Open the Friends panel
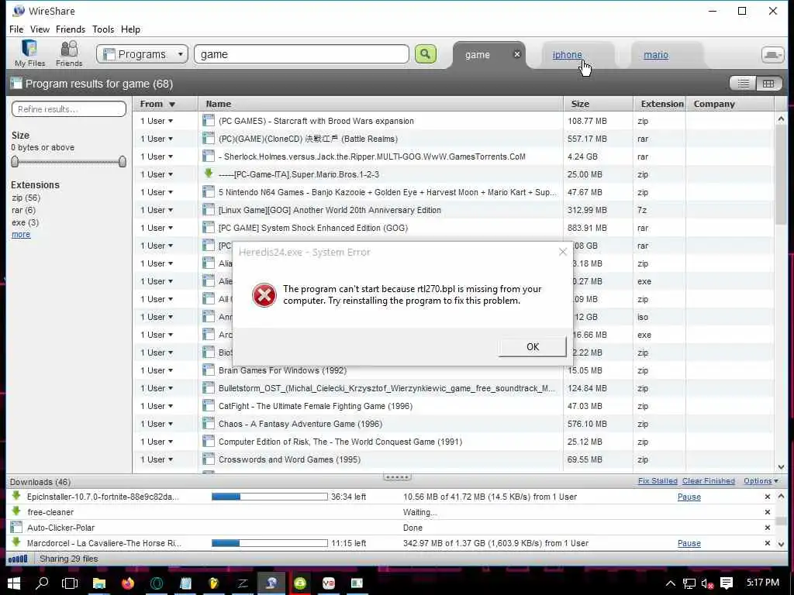 (69, 53)
